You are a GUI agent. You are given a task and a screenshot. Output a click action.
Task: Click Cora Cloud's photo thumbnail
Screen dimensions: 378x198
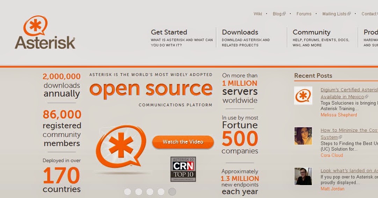pyautogui.click(x=303, y=136)
